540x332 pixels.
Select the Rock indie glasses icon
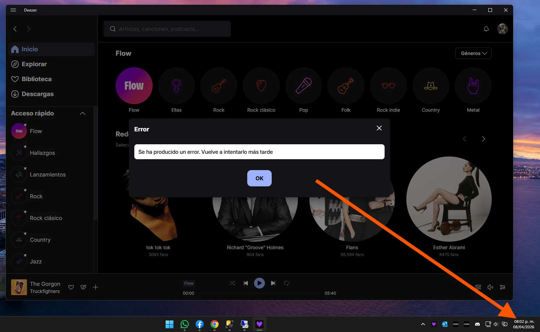click(388, 86)
